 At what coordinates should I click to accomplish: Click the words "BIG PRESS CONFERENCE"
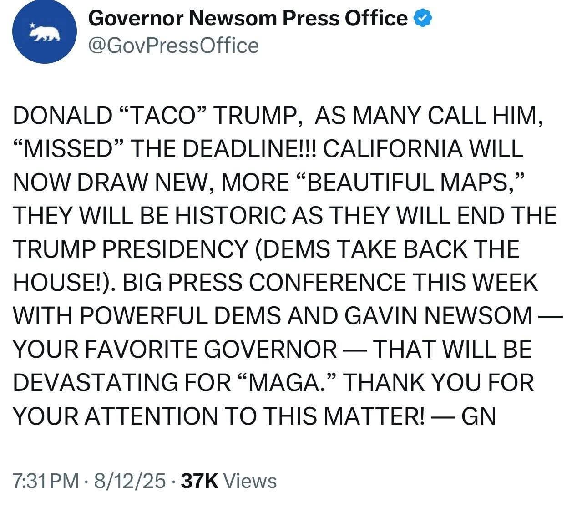coord(264,283)
